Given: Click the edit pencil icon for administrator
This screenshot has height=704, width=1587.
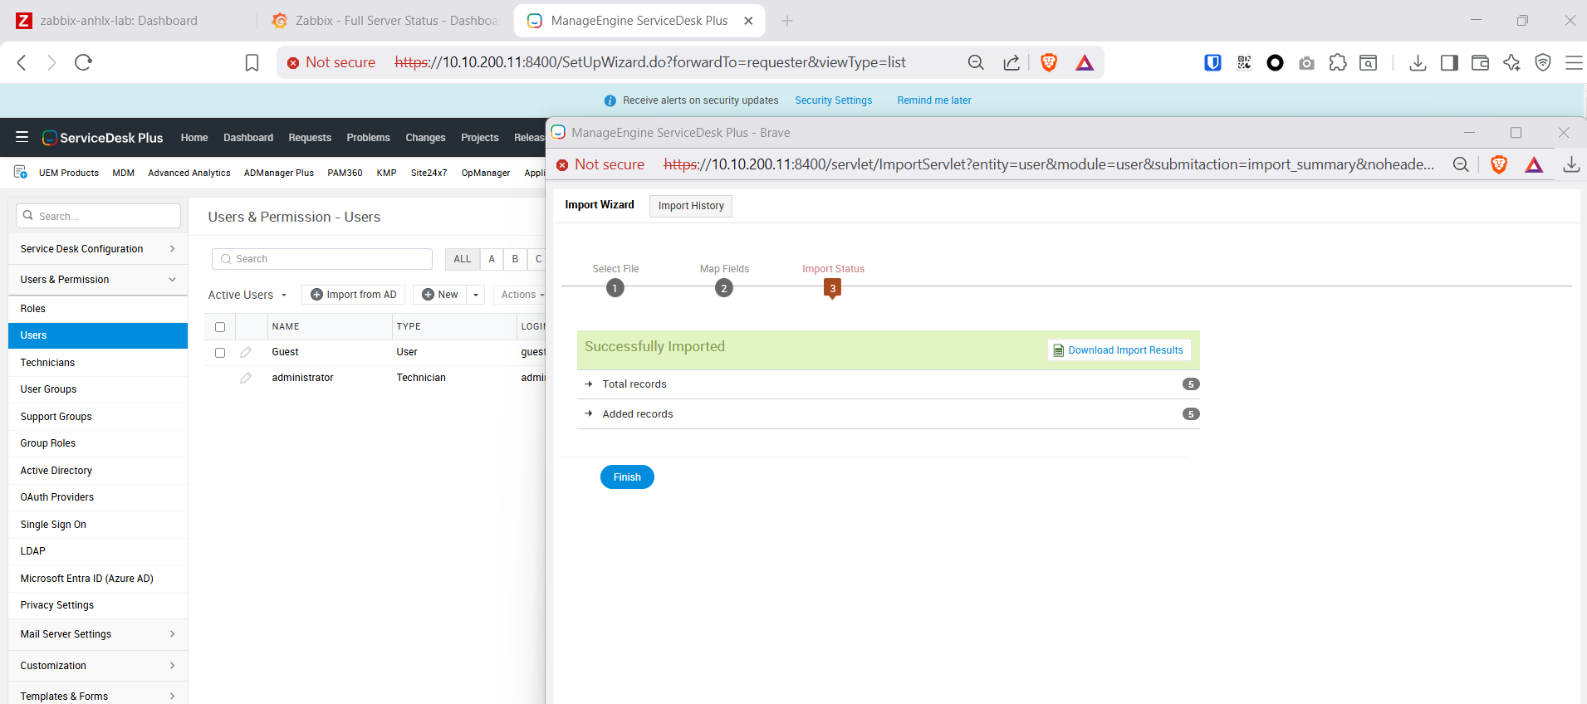Looking at the screenshot, I should [246, 378].
